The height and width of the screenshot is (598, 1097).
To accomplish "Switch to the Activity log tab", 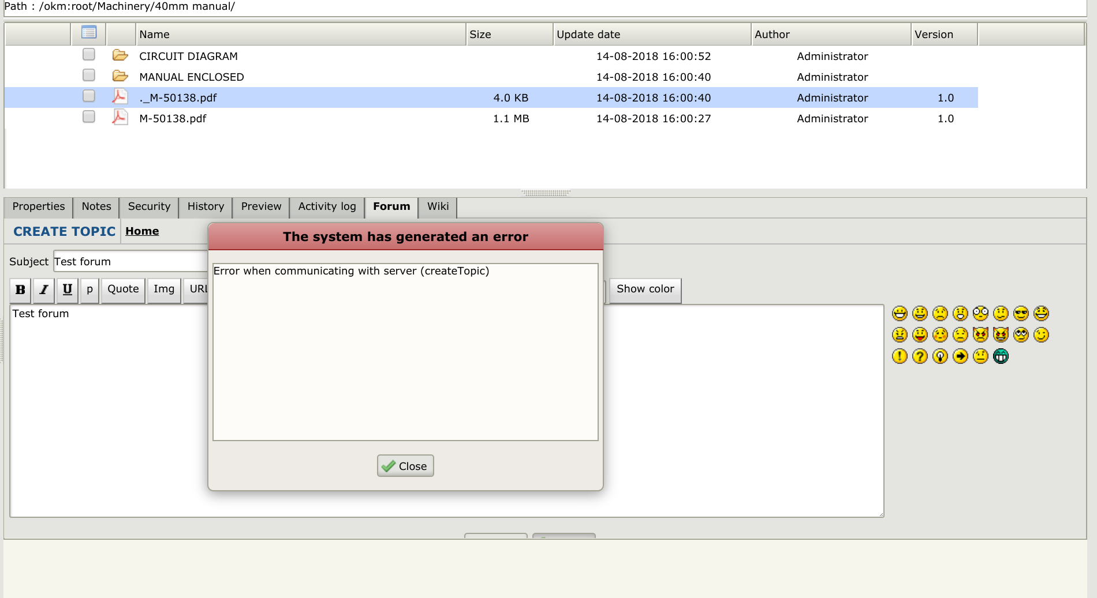I will (327, 206).
